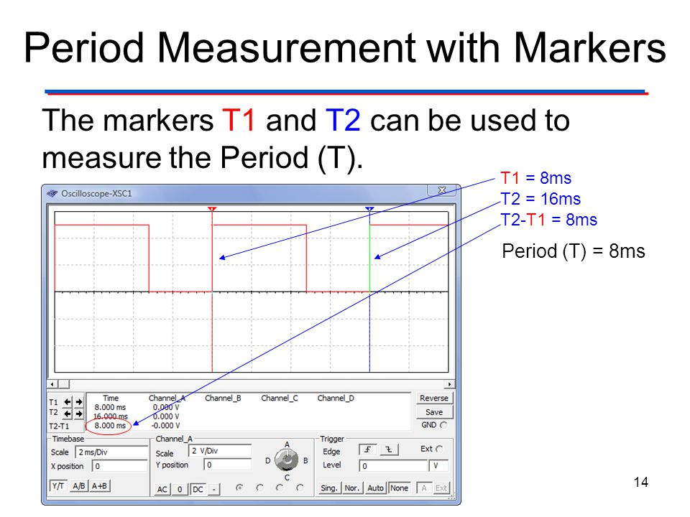Click Channel_A Scale 2 V/Div field
Image resolution: width=690 pixels, height=517 pixels.
[x=220, y=451]
